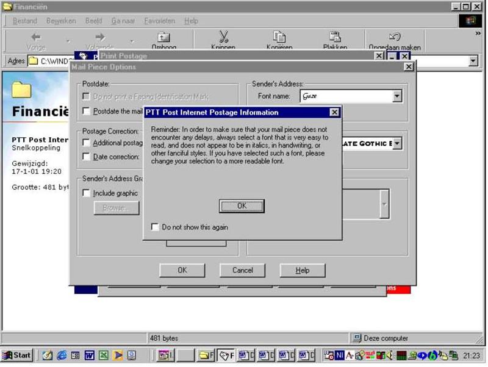Click the Knippen scissors icon

[223, 37]
